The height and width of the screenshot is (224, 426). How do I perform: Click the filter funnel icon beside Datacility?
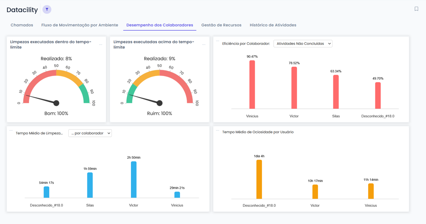pos(47,9)
